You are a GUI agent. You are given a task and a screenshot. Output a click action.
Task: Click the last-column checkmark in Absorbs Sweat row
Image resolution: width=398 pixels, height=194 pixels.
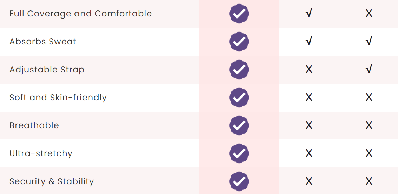(369, 41)
